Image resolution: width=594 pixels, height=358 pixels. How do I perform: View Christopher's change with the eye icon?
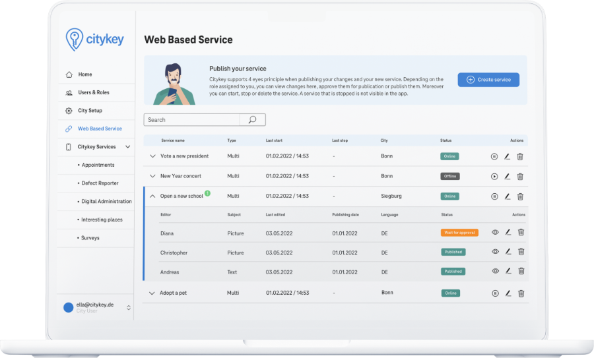click(495, 252)
